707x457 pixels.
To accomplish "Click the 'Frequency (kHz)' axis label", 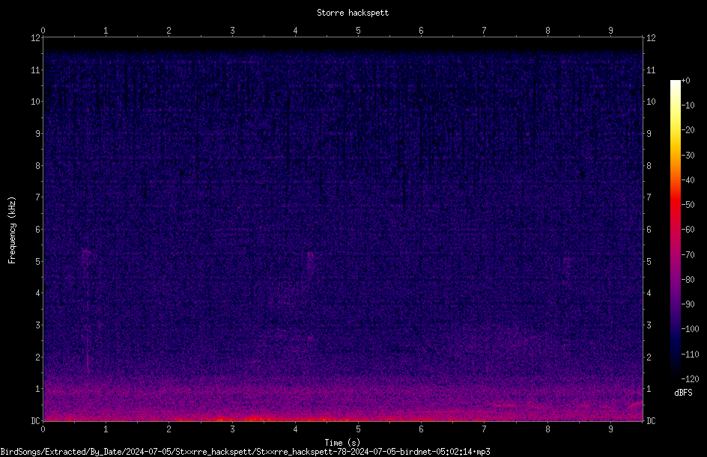I will (12, 230).
